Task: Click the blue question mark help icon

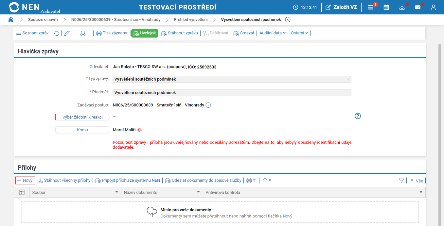Action: (x=358, y=116)
